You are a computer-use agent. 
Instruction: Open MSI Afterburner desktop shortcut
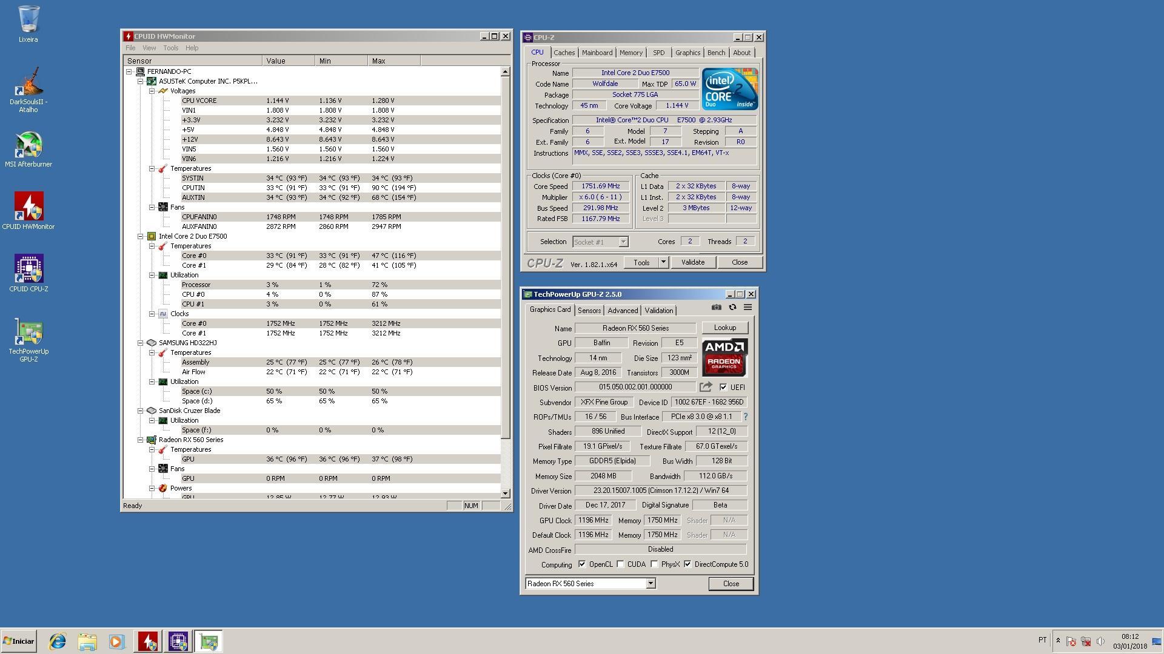28,150
